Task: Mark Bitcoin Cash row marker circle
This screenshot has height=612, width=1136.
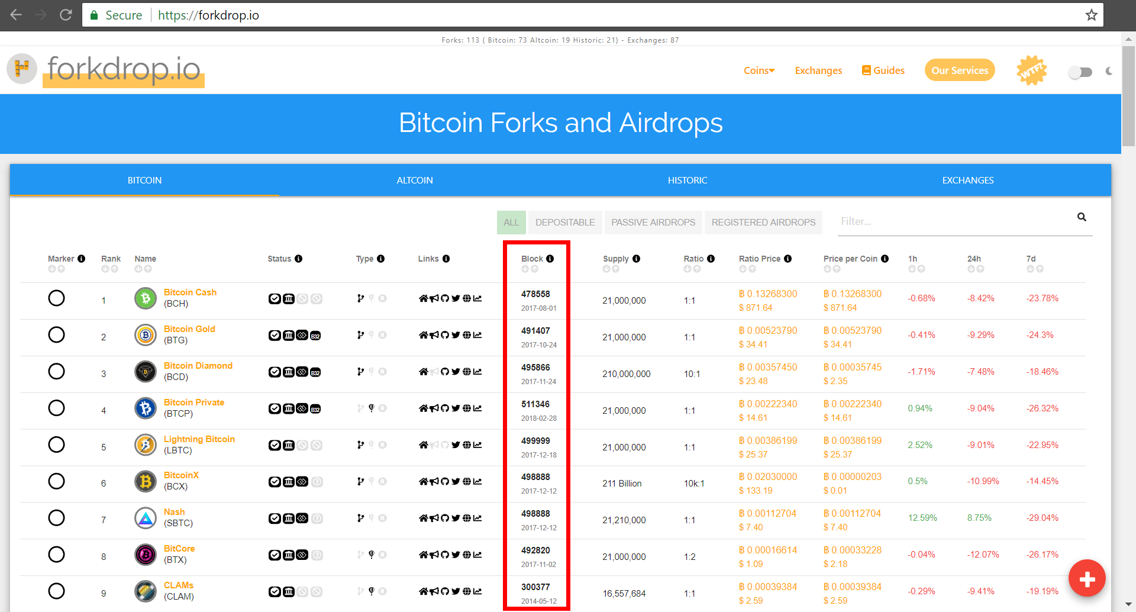Action: [56, 298]
